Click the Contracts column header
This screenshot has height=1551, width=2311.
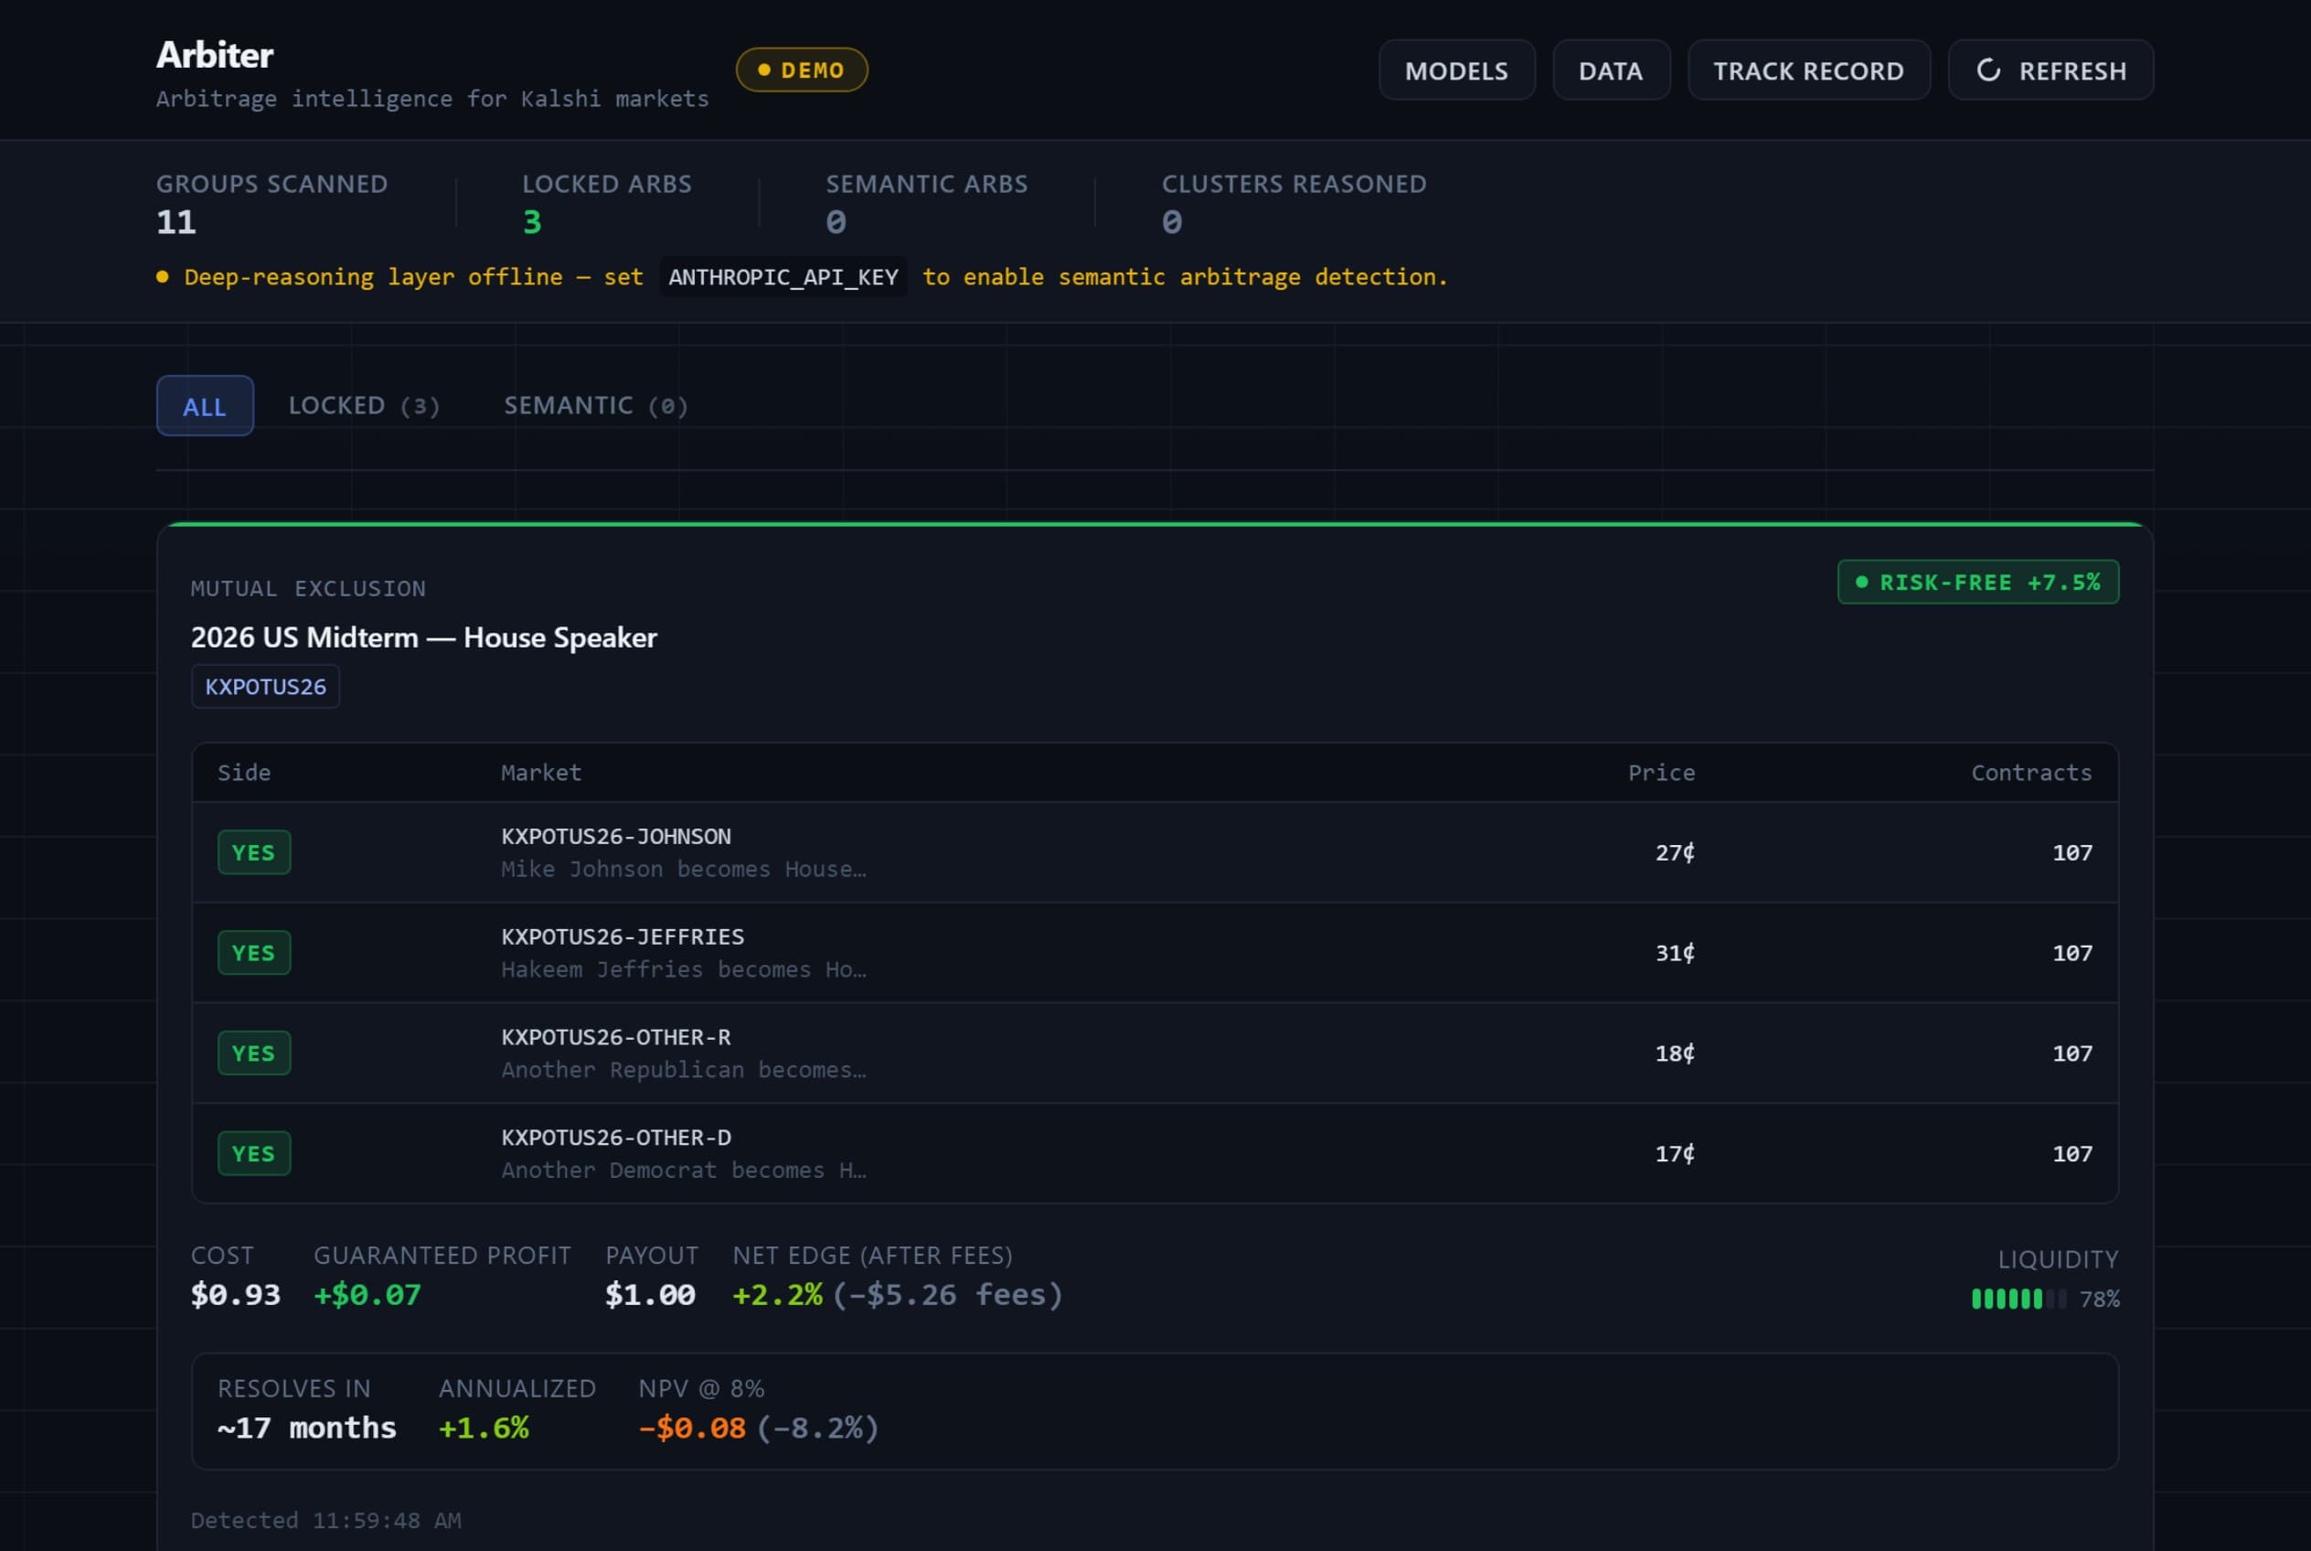[2032, 773]
